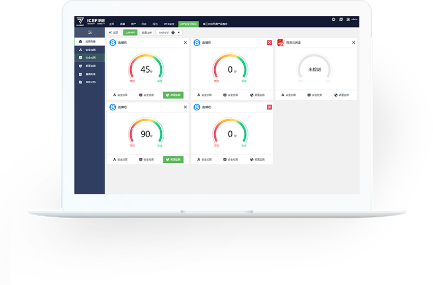Open 应用列表 in the sidebar
This screenshot has height=285, width=433.
click(x=90, y=41)
